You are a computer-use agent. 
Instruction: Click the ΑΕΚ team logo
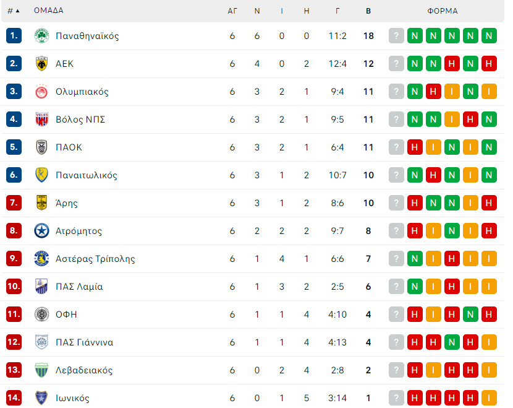point(41,64)
